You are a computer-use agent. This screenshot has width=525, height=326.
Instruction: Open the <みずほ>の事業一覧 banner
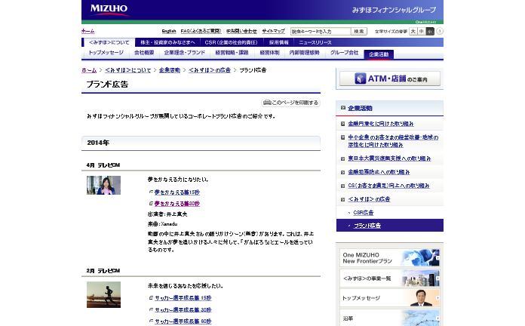[389, 278]
